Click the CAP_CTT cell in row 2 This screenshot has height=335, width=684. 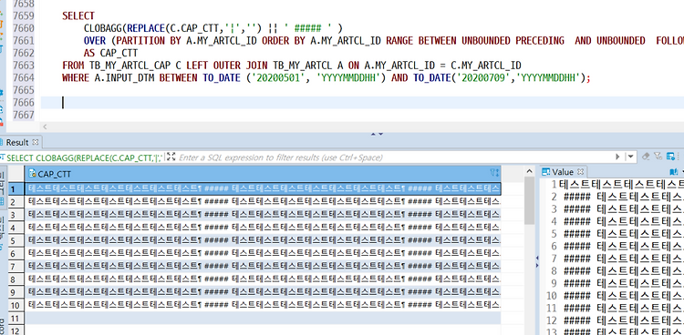(263, 201)
